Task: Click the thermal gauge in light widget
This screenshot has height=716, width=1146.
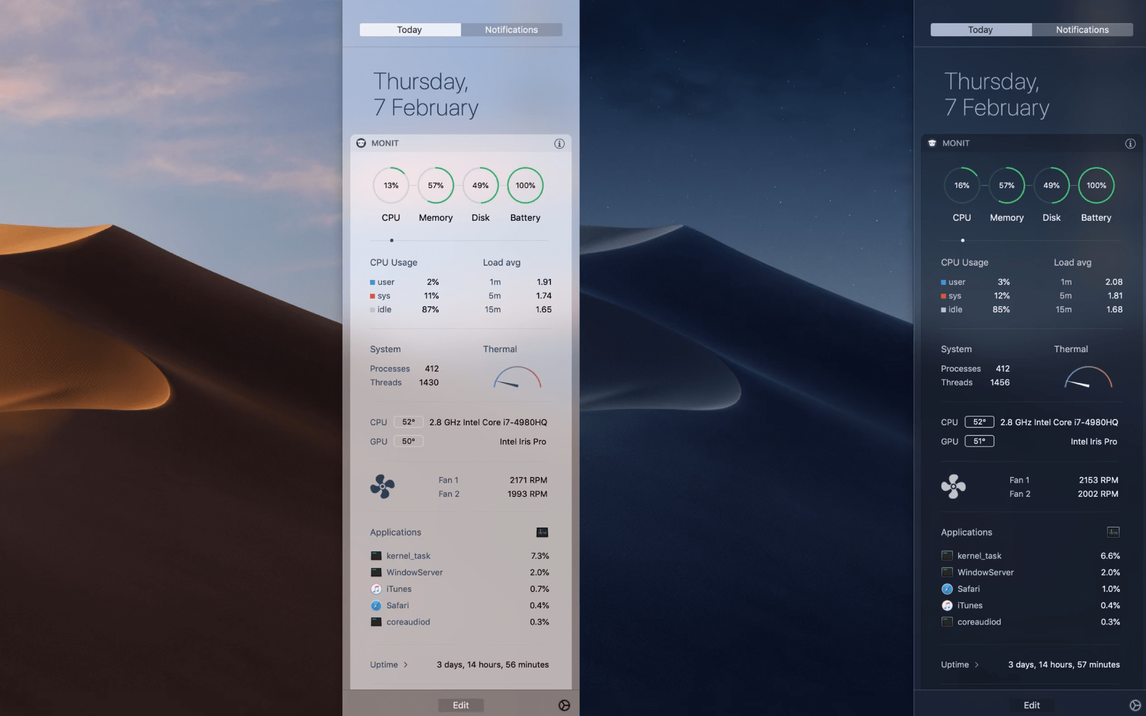Action: click(x=517, y=377)
